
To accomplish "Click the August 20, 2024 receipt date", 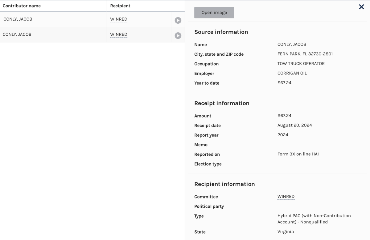I will pyautogui.click(x=294, y=125).
